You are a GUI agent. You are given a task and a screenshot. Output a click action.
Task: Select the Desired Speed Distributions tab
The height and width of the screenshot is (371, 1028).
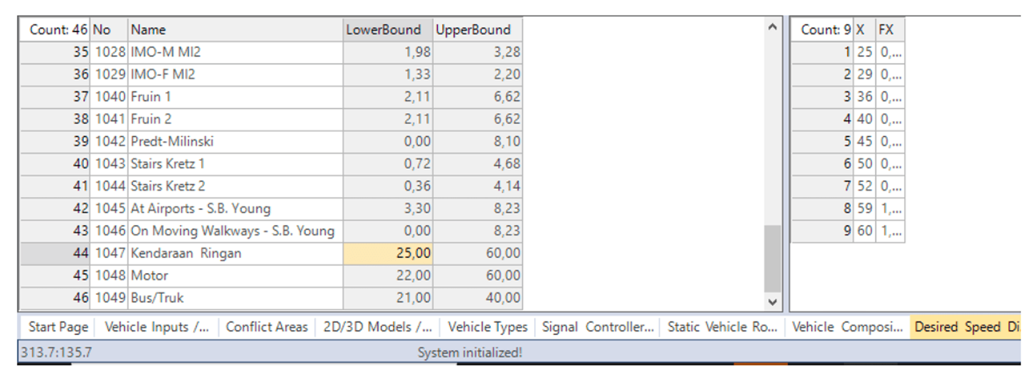coord(966,327)
